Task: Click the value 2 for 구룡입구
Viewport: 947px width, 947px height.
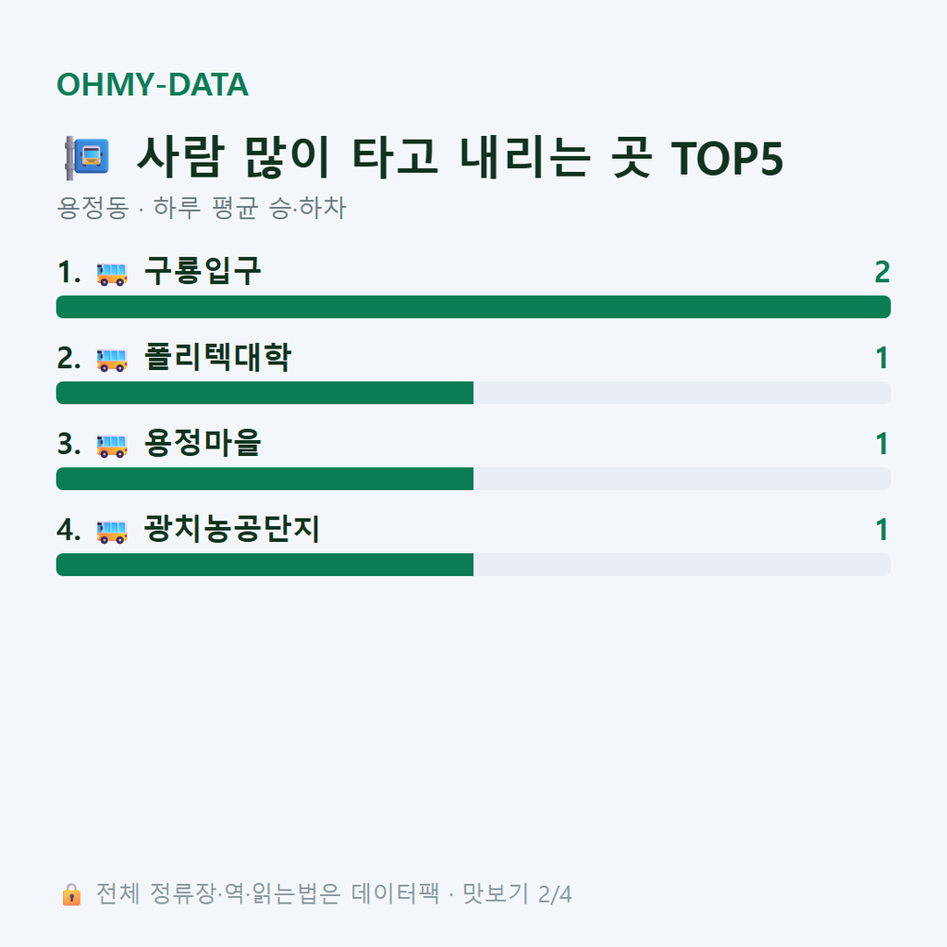Action: point(882,272)
